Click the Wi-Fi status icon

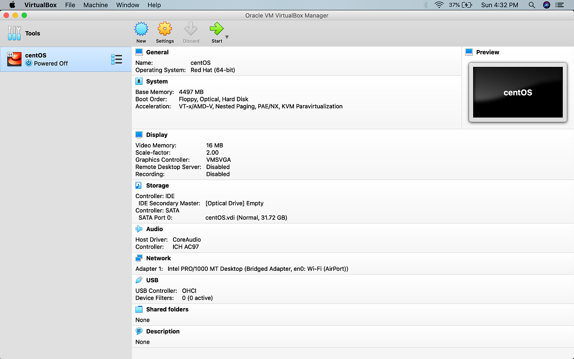[x=439, y=5]
